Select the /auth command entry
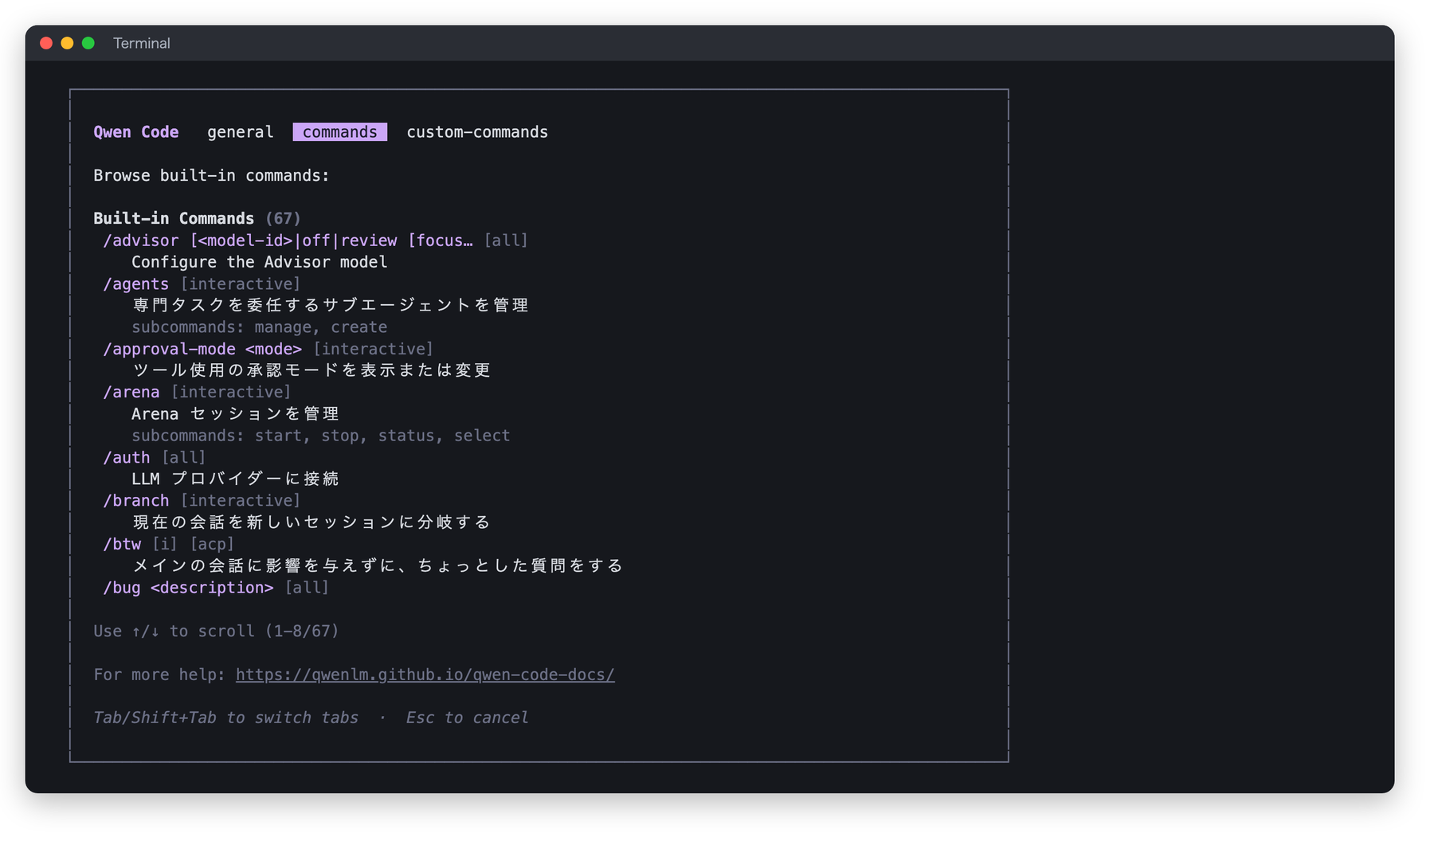1434x841 pixels. (155, 457)
